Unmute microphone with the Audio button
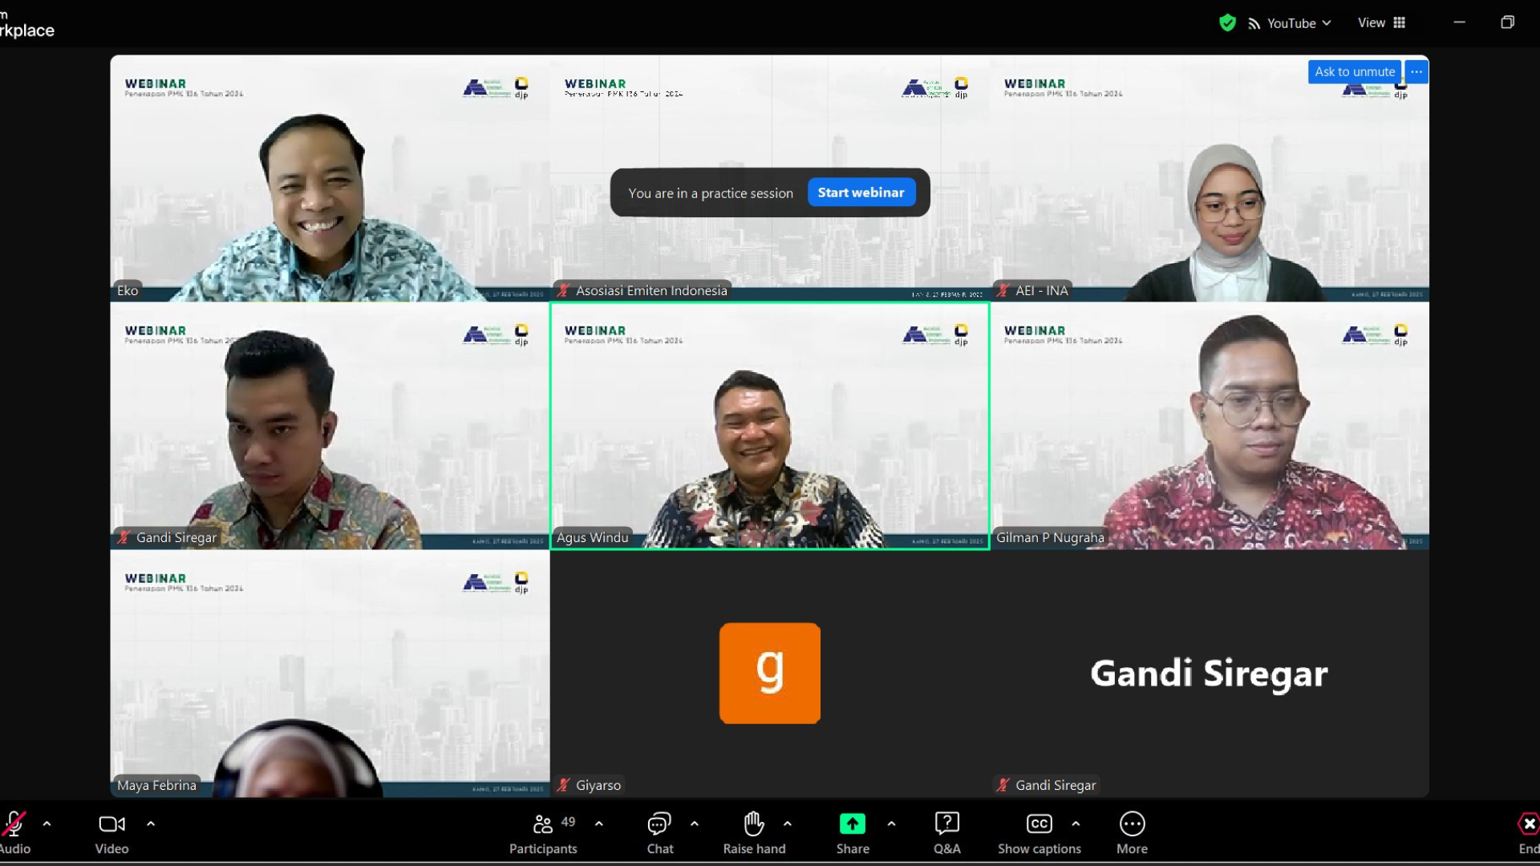This screenshot has height=866, width=1540. click(14, 832)
